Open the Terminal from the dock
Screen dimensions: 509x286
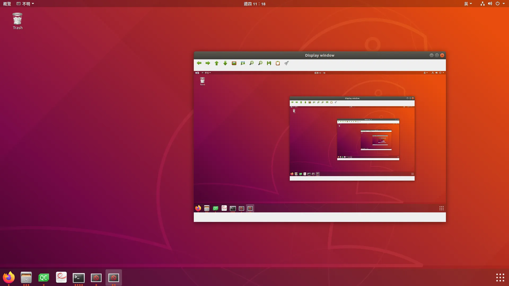click(x=79, y=278)
